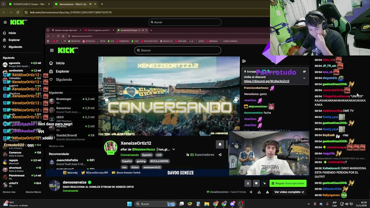
Task: Toggle the notification bell for davooxeneize
Action: point(248,183)
